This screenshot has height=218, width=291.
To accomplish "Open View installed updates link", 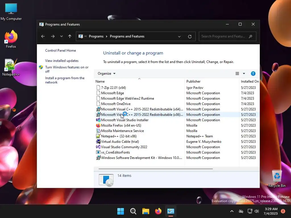I will (62, 61).
